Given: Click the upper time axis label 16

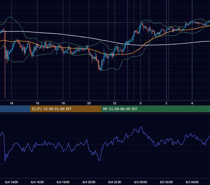Looking at the screenshot, I should 37,103.
